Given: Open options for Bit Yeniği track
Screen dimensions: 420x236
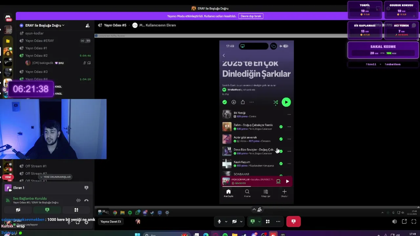Looking at the screenshot, I should tap(289, 114).
